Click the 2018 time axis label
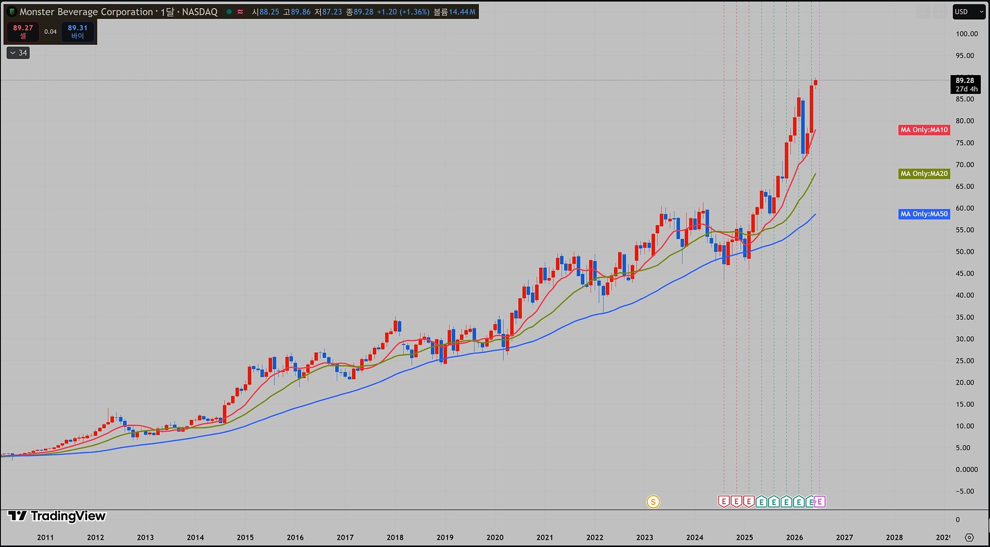The image size is (990, 547). 395,538
